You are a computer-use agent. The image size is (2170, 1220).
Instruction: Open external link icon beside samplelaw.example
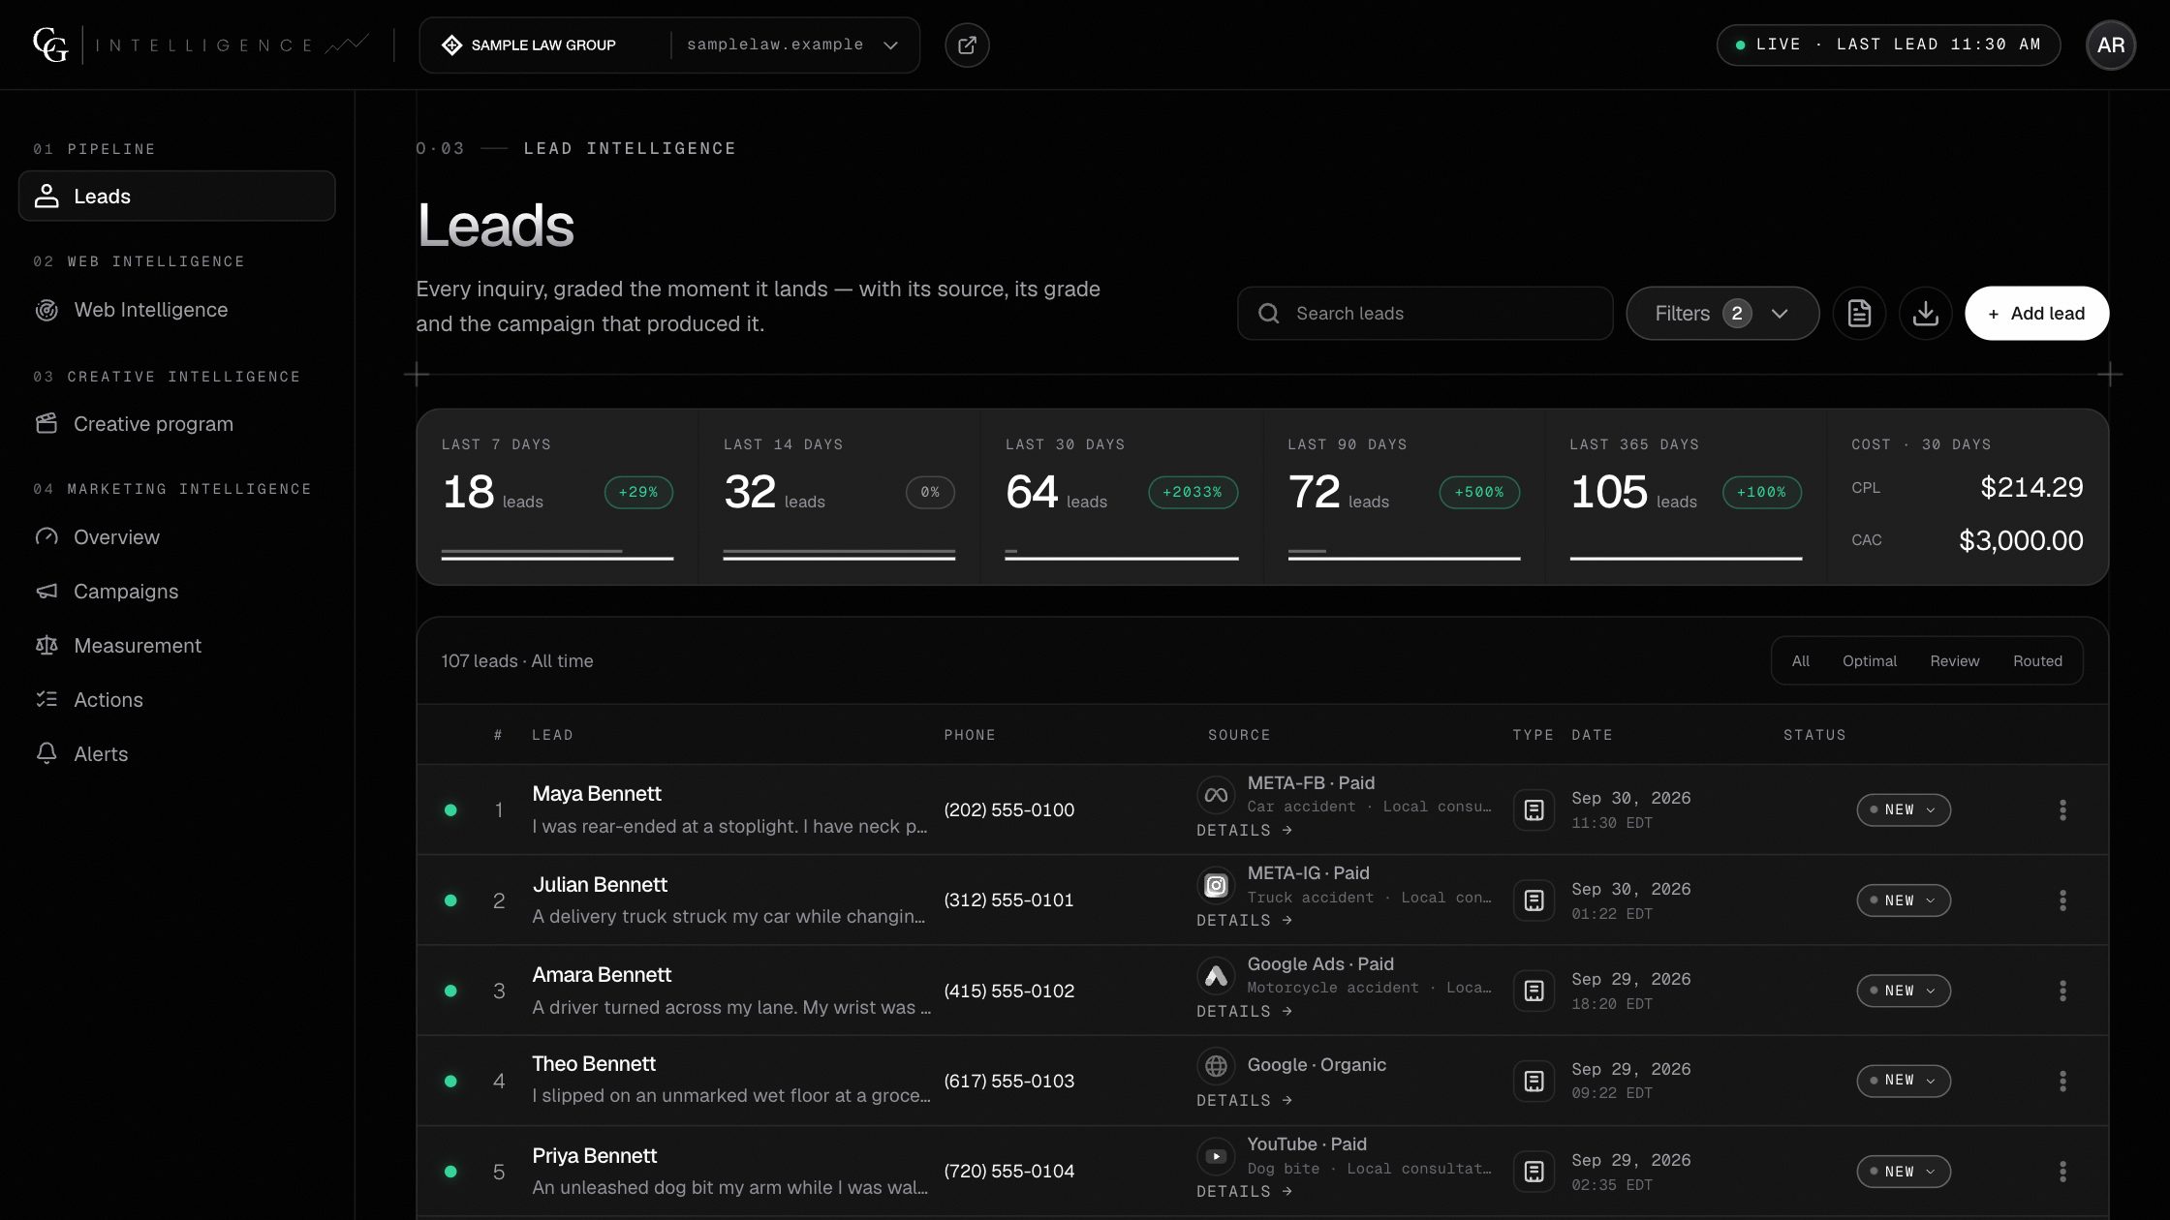click(x=967, y=46)
